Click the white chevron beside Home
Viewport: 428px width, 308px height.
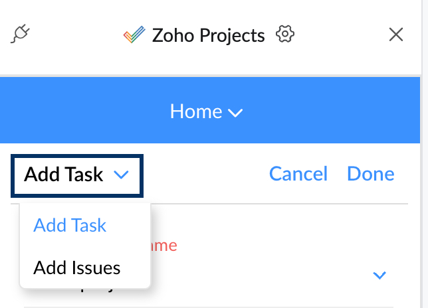(235, 113)
